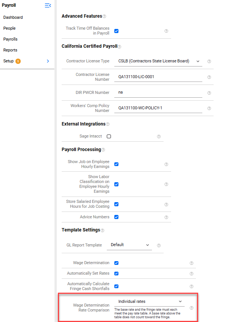Edit the Contractor License Number field
232x322 pixels.
click(x=158, y=77)
